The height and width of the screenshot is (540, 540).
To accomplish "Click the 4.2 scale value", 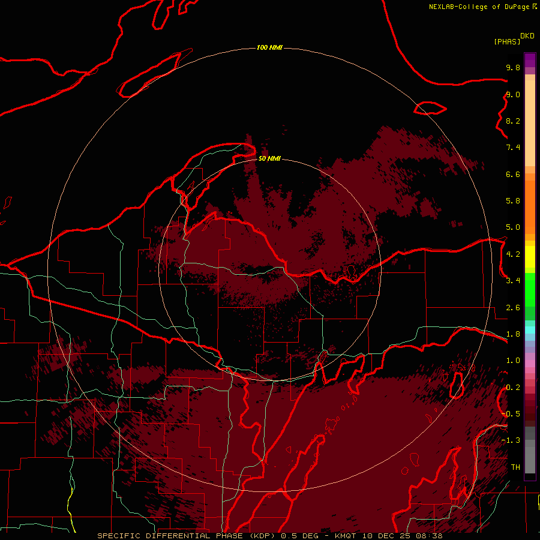I will 513,254.
